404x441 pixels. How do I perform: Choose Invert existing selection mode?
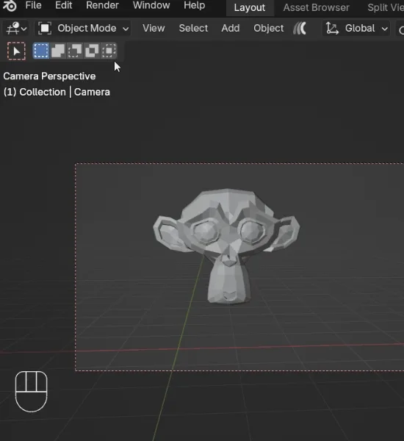coord(92,51)
